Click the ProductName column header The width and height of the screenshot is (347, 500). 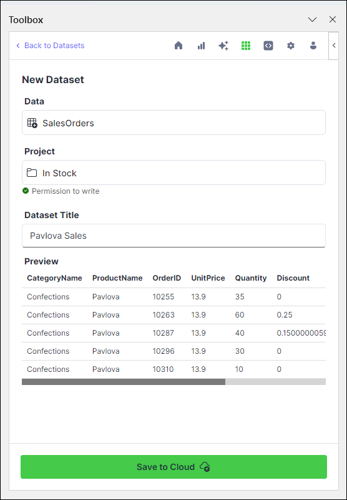coord(117,278)
